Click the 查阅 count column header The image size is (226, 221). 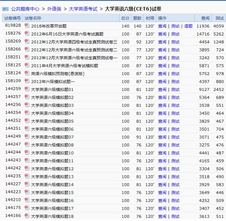tap(205, 18)
